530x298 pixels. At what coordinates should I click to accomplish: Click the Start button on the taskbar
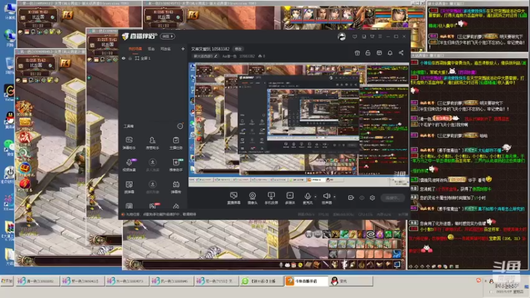pyautogui.click(x=7, y=281)
